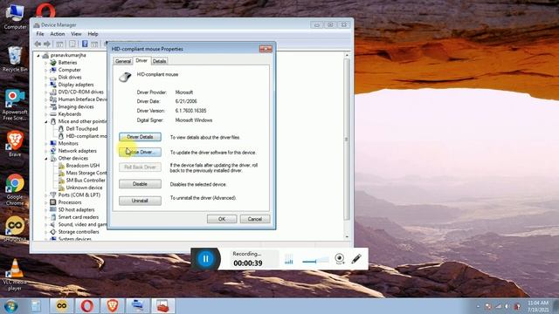559x314 pixels.
Task: Click the Uninstall button
Action: (x=140, y=201)
